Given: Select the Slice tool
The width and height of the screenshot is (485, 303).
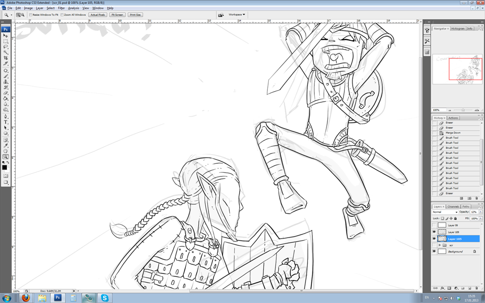Looking at the screenshot, I should point(5,64).
